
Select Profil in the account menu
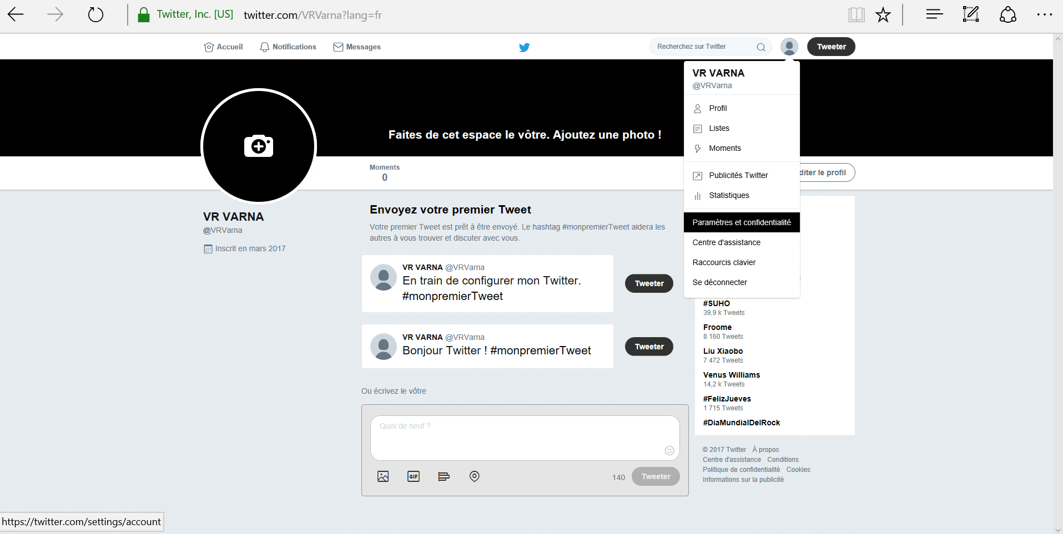pos(742,108)
